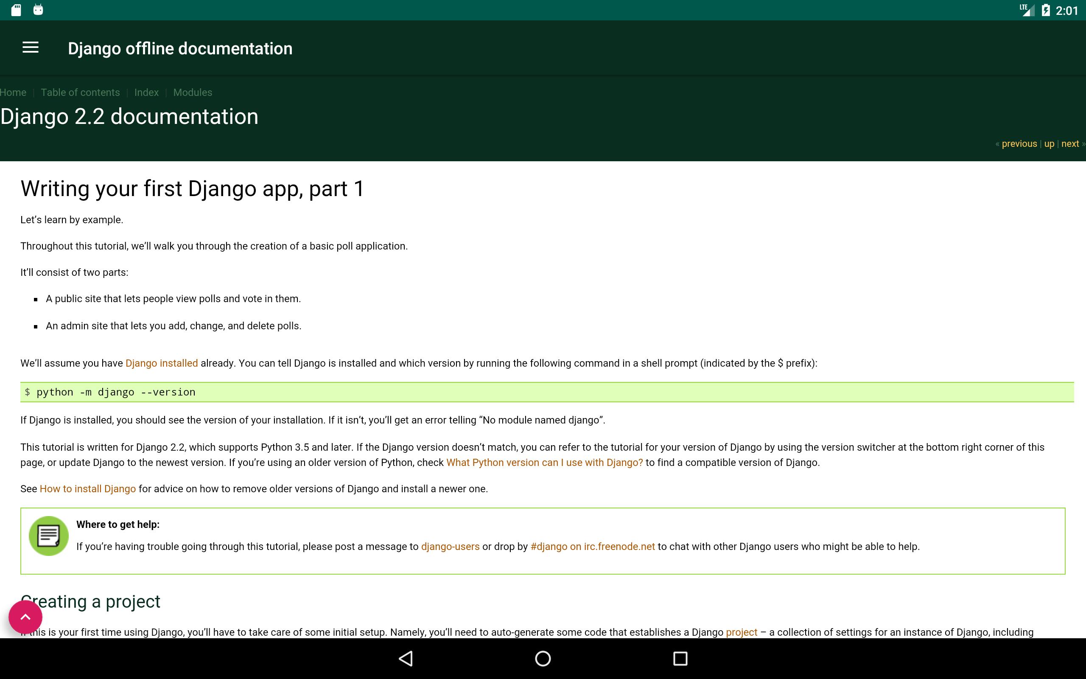This screenshot has height=679, width=1086.
Task: Open the How to install Django link
Action: tap(87, 488)
